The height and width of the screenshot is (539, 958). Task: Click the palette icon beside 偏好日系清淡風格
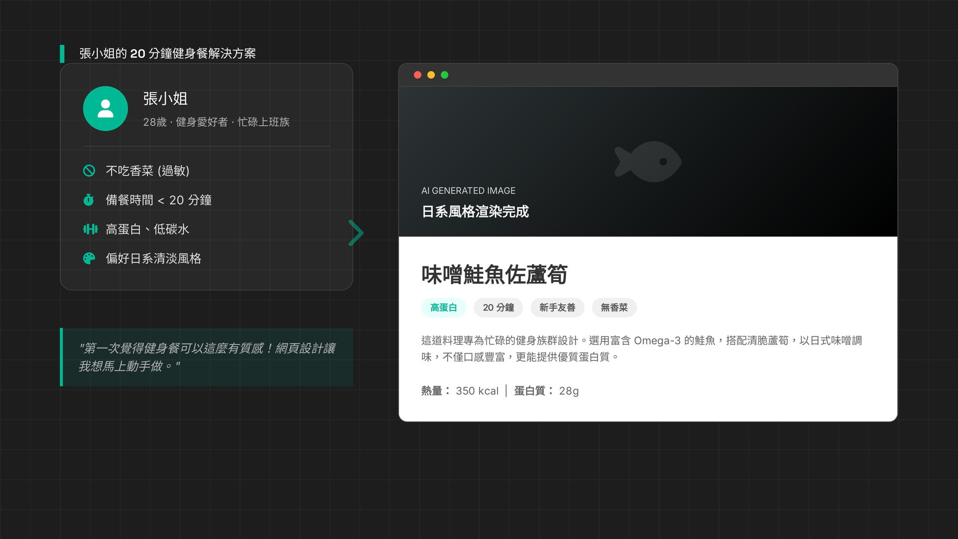[89, 259]
